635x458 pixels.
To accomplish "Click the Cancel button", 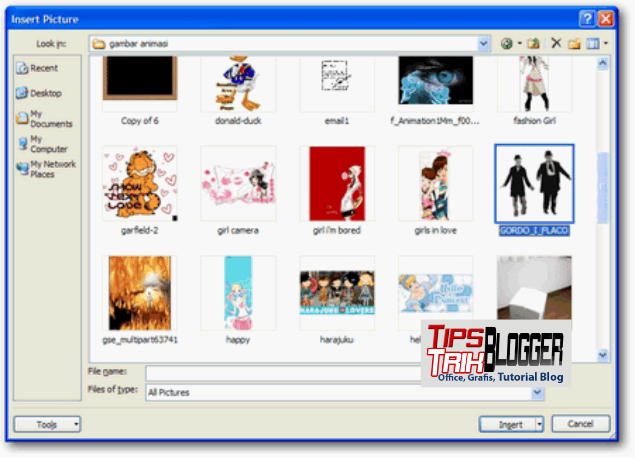I will pos(580,424).
